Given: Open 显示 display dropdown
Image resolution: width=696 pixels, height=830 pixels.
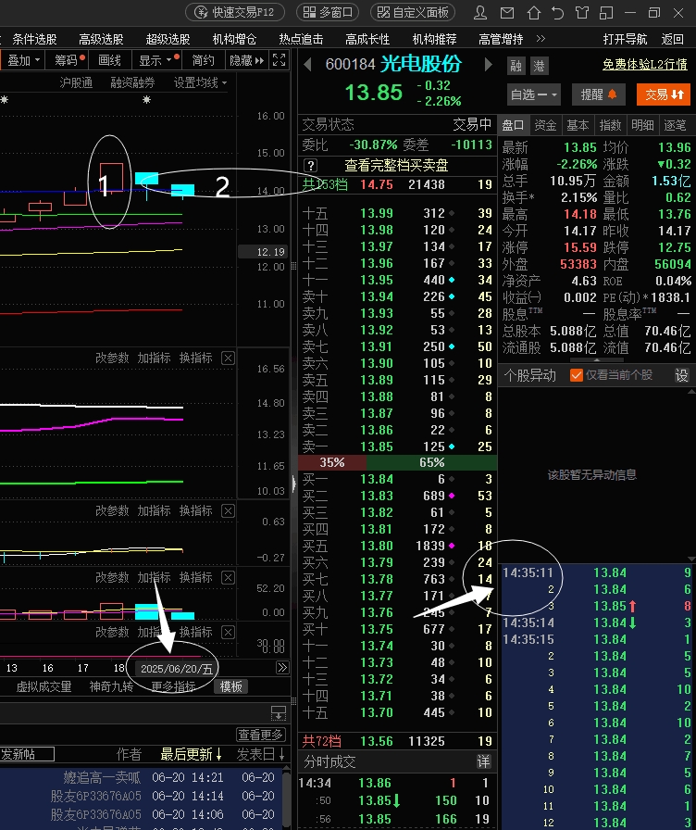Looking at the screenshot, I should tap(156, 60).
